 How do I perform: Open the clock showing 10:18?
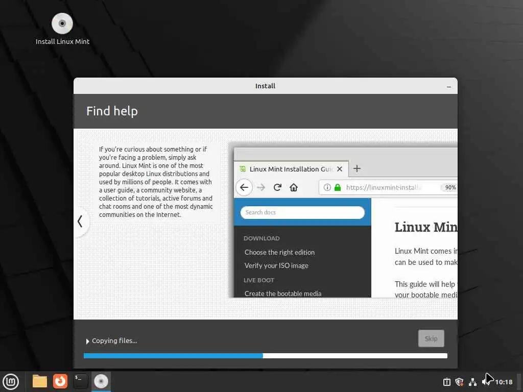[504, 382]
